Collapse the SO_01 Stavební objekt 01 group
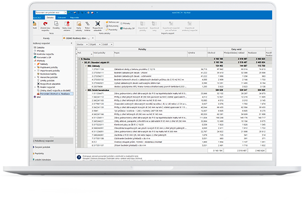 pyautogui.click(x=83, y=63)
